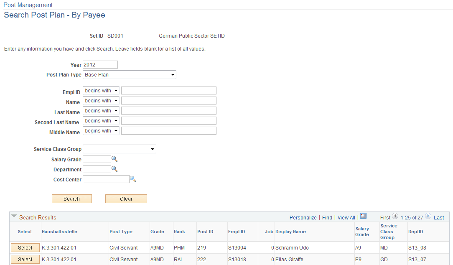Open the Cost Center lookup magnifier

(133, 179)
